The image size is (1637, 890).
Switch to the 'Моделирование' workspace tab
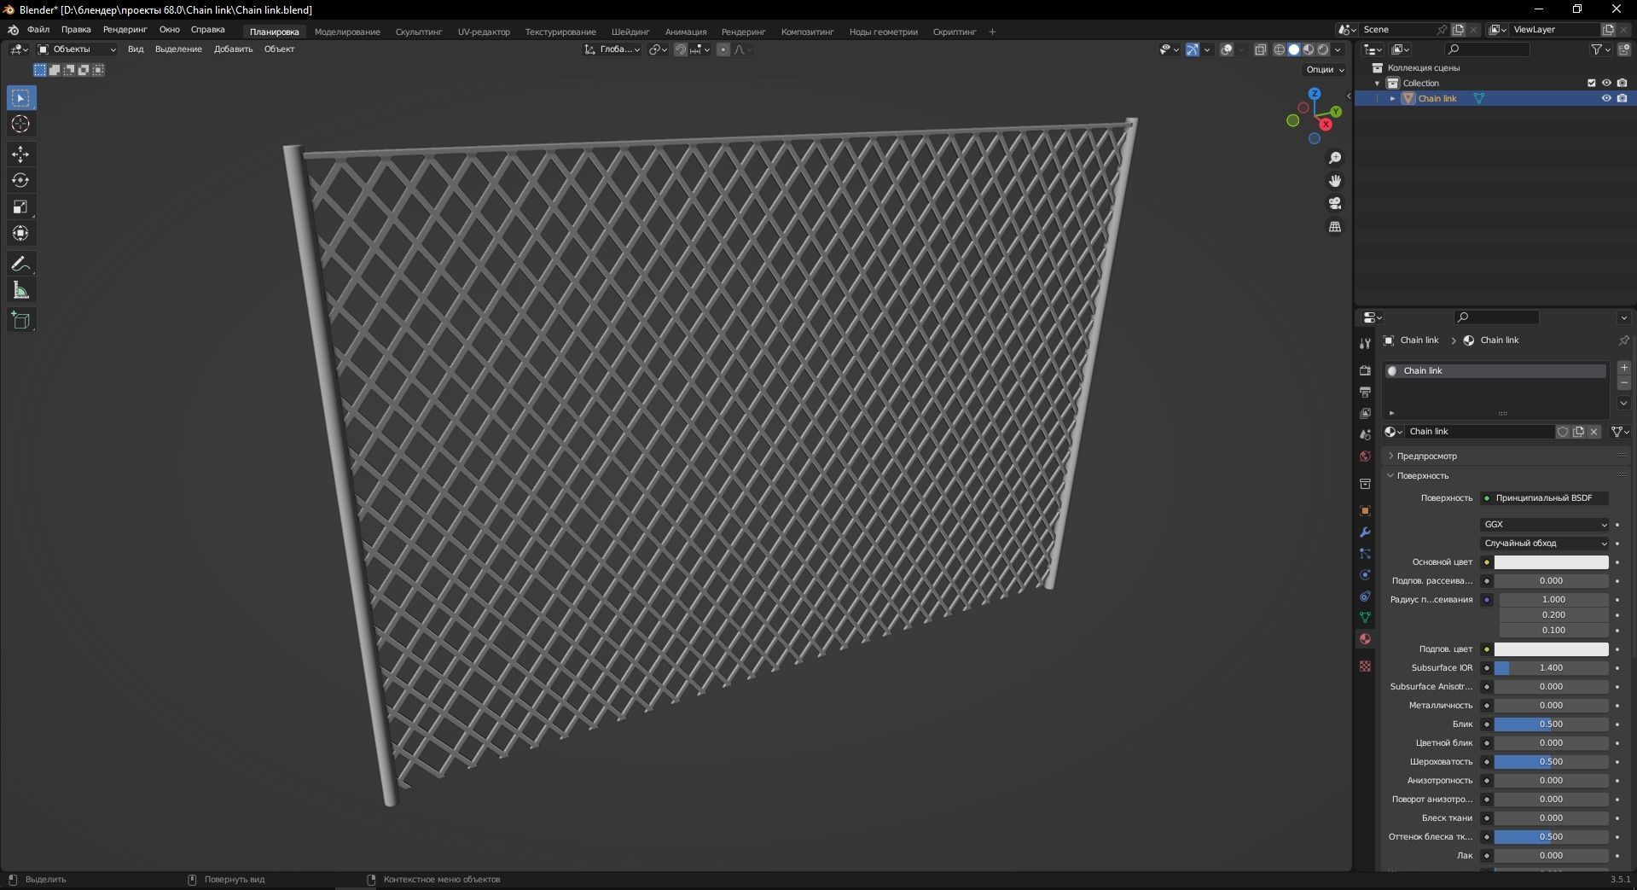coord(347,32)
